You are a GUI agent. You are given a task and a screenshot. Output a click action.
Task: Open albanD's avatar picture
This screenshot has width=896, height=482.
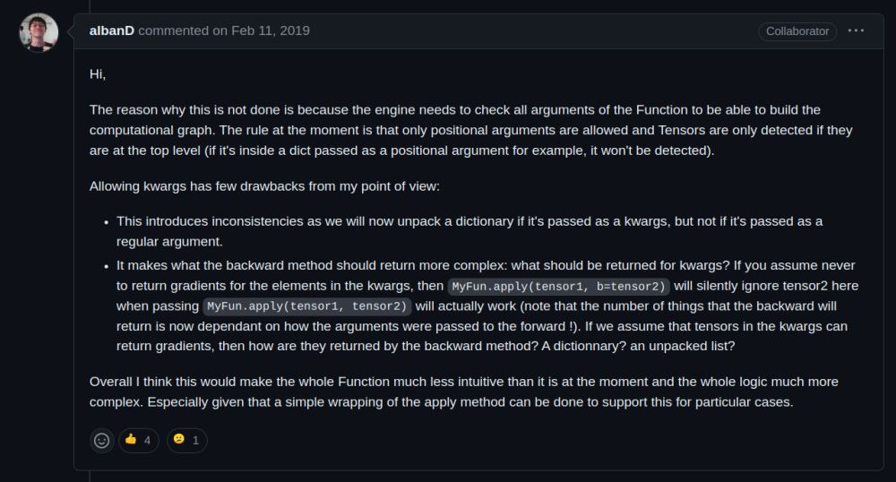click(39, 32)
